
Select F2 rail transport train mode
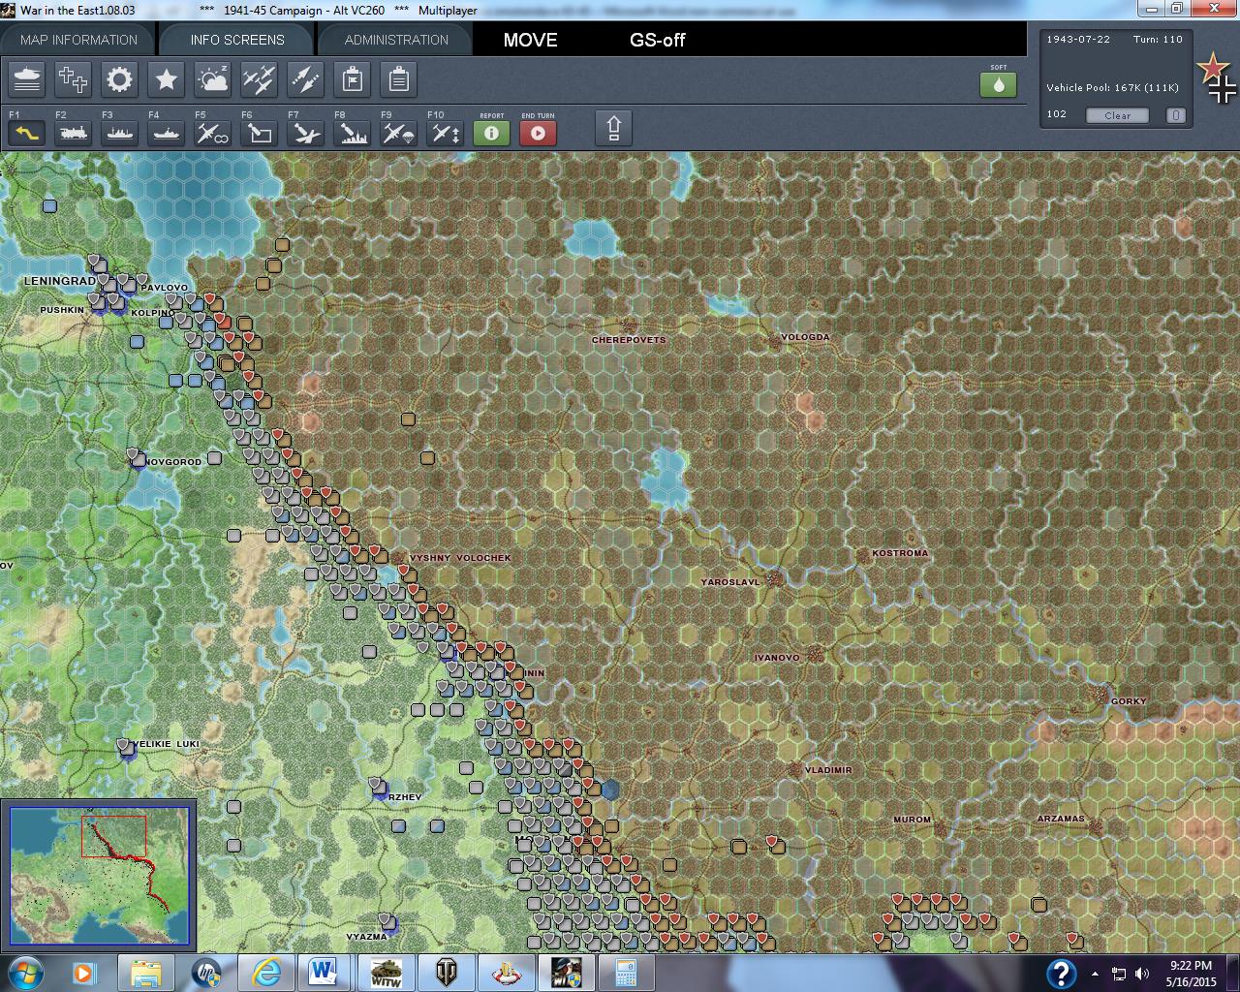(74, 133)
